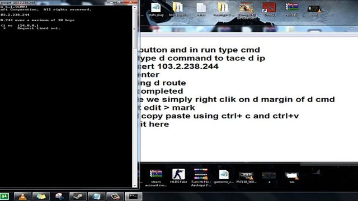Viewport: 358px width, 201px height.
Task: Click the line ending 'in run type cmd' in Notepad
Action: (200, 50)
